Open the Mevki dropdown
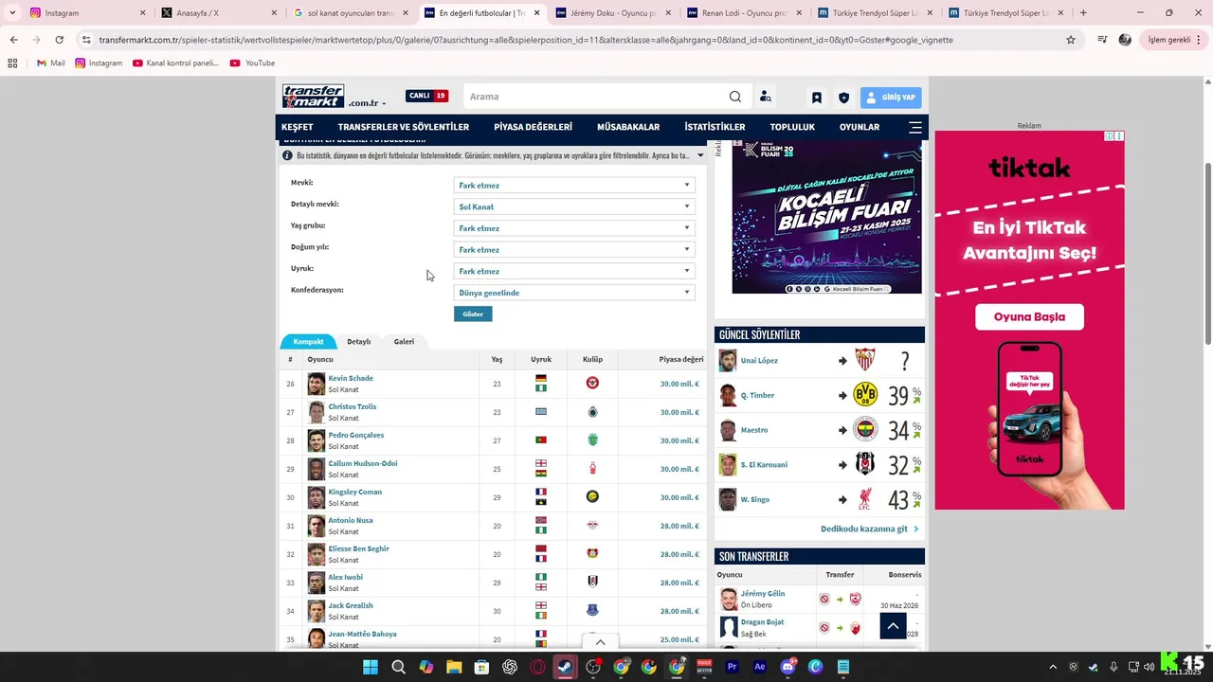Viewport: 1213px width, 682px height. click(x=574, y=186)
